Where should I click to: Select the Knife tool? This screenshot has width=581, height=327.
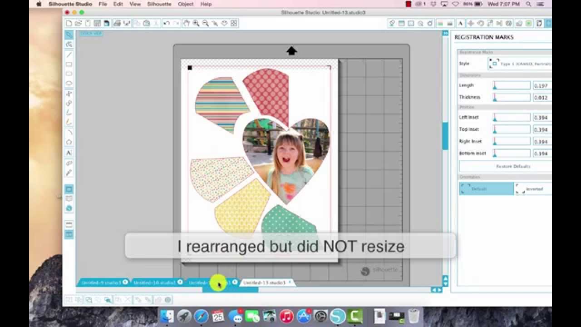[69, 173]
